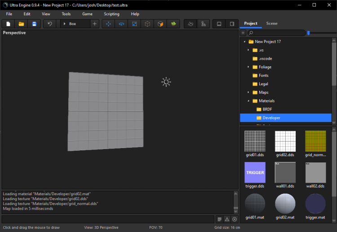
Task: Click the Undo arrow icon
Action: 50,24
